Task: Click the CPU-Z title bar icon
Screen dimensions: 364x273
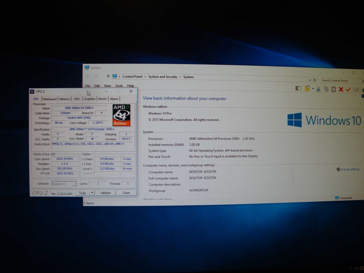Action: 32,92
